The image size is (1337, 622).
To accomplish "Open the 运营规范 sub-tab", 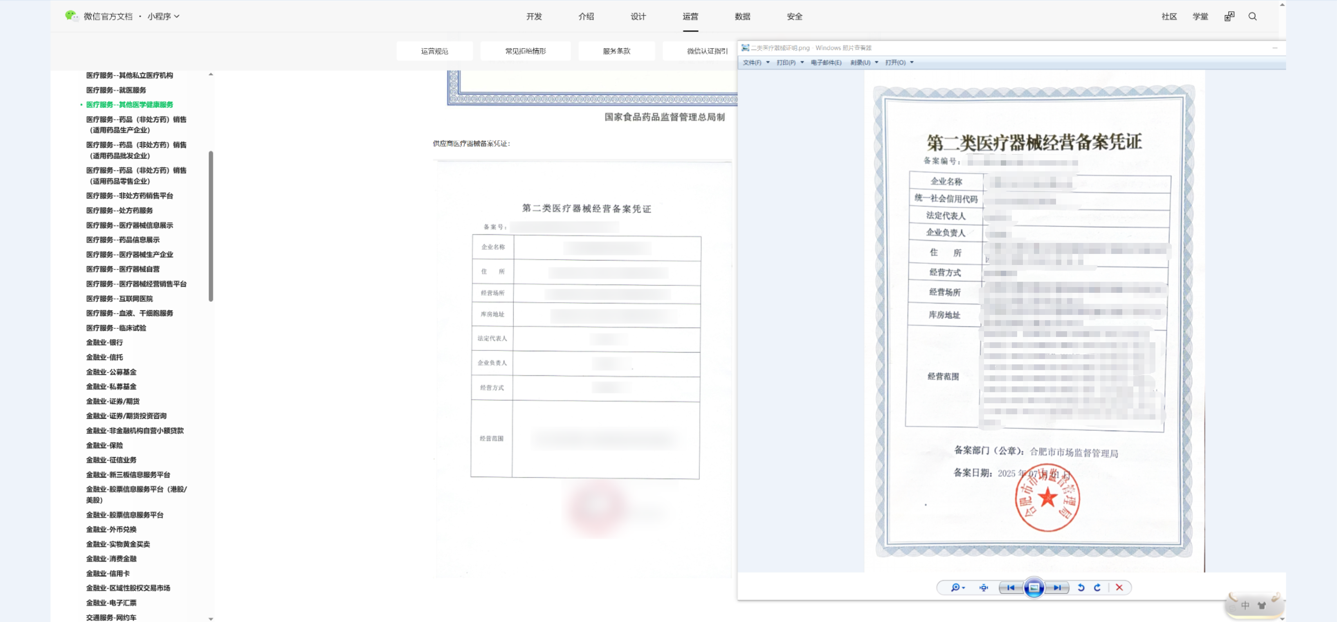I will pos(434,52).
